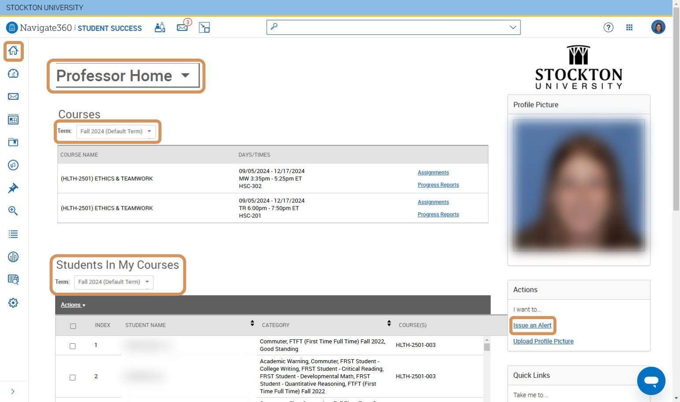Expand the search box dropdown chevron

[x=513, y=27]
